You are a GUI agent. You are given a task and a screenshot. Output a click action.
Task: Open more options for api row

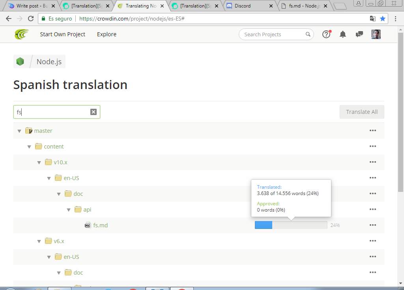click(373, 209)
